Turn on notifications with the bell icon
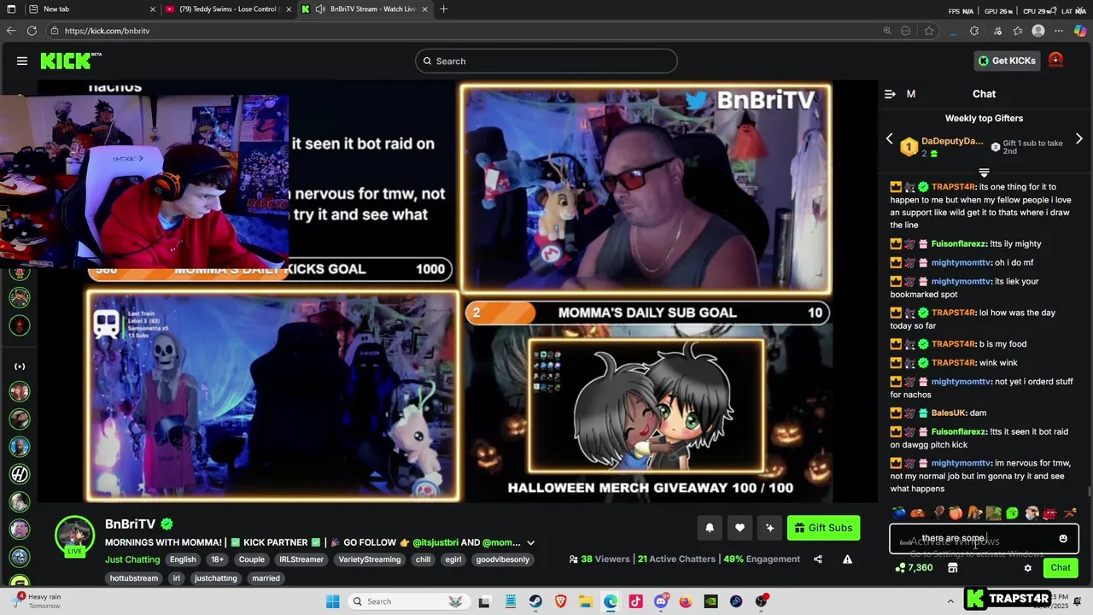This screenshot has width=1093, height=615. [710, 528]
